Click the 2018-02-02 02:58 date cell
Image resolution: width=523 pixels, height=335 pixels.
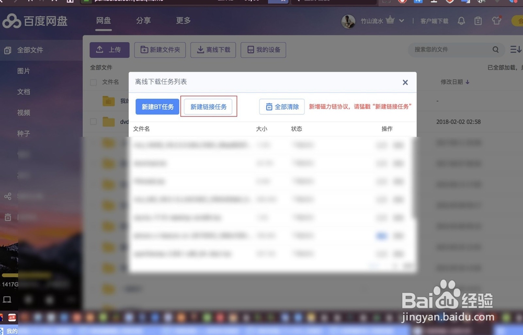458,122
